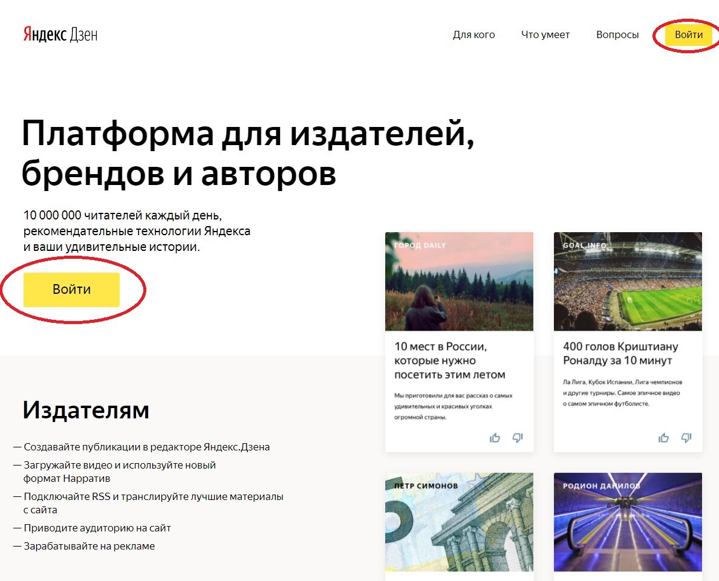Like the '400 голов Криштиану Роналду' card
This screenshot has width=719, height=581.
(x=663, y=438)
